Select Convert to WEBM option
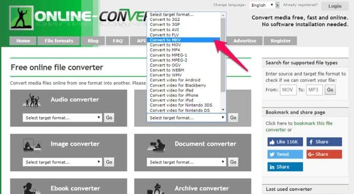The image size is (354, 194). (x=184, y=70)
